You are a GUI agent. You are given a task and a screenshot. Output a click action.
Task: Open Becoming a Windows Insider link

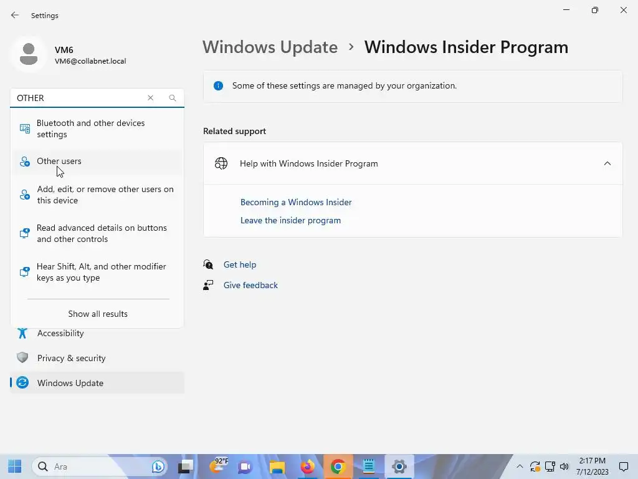coord(296,202)
